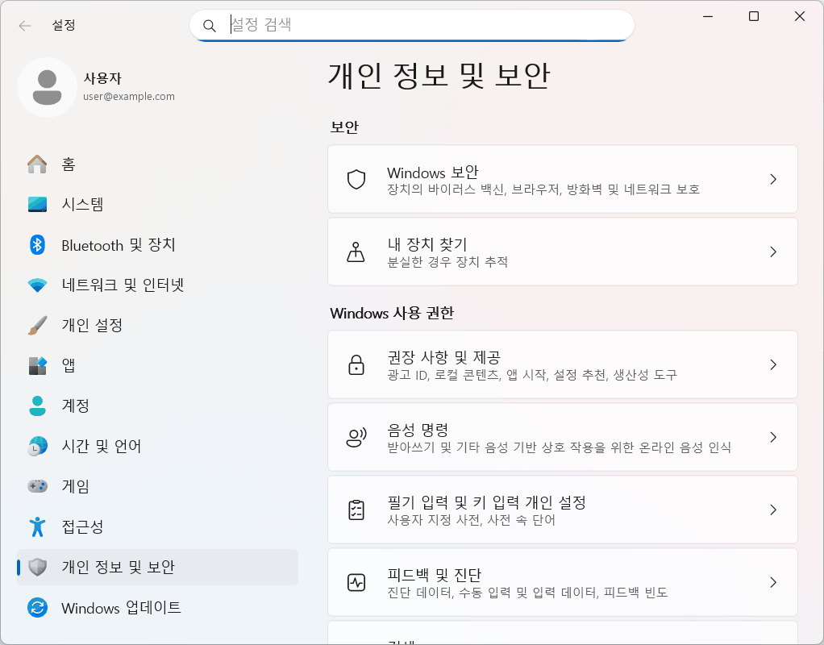This screenshot has height=645, width=824.
Task: Click the user avatar picture
Action: click(48, 87)
